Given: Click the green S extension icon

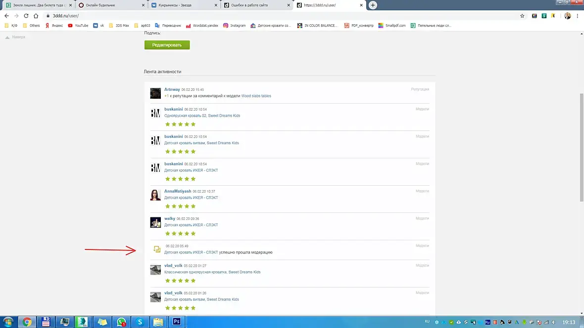Looking at the screenshot, I should 544,16.
